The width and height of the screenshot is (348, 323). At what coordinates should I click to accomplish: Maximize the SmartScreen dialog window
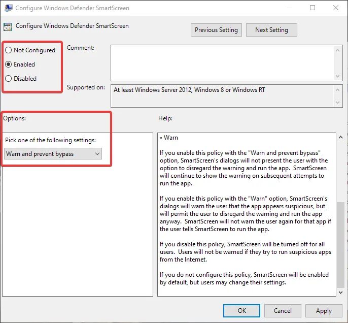pyautogui.click(x=312, y=8)
